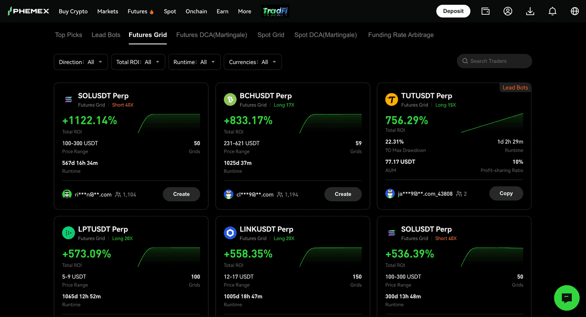
Task: Expand the Direction: All dropdown
Action: (x=81, y=62)
